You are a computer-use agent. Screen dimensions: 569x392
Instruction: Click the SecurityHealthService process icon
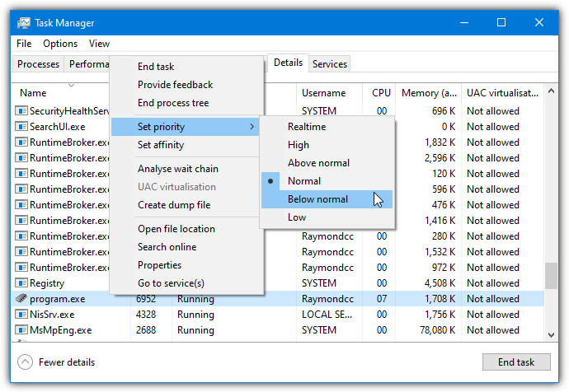(21, 110)
